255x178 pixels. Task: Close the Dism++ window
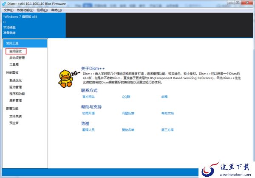tap(247, 3)
